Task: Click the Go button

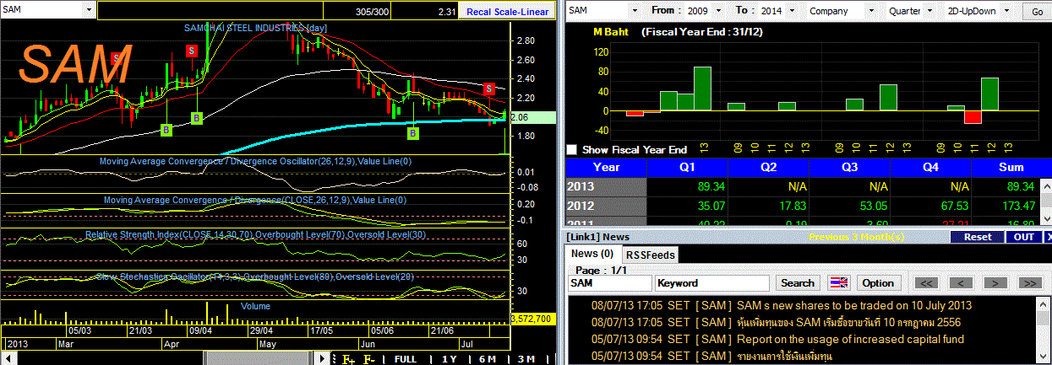Action: [x=1037, y=12]
